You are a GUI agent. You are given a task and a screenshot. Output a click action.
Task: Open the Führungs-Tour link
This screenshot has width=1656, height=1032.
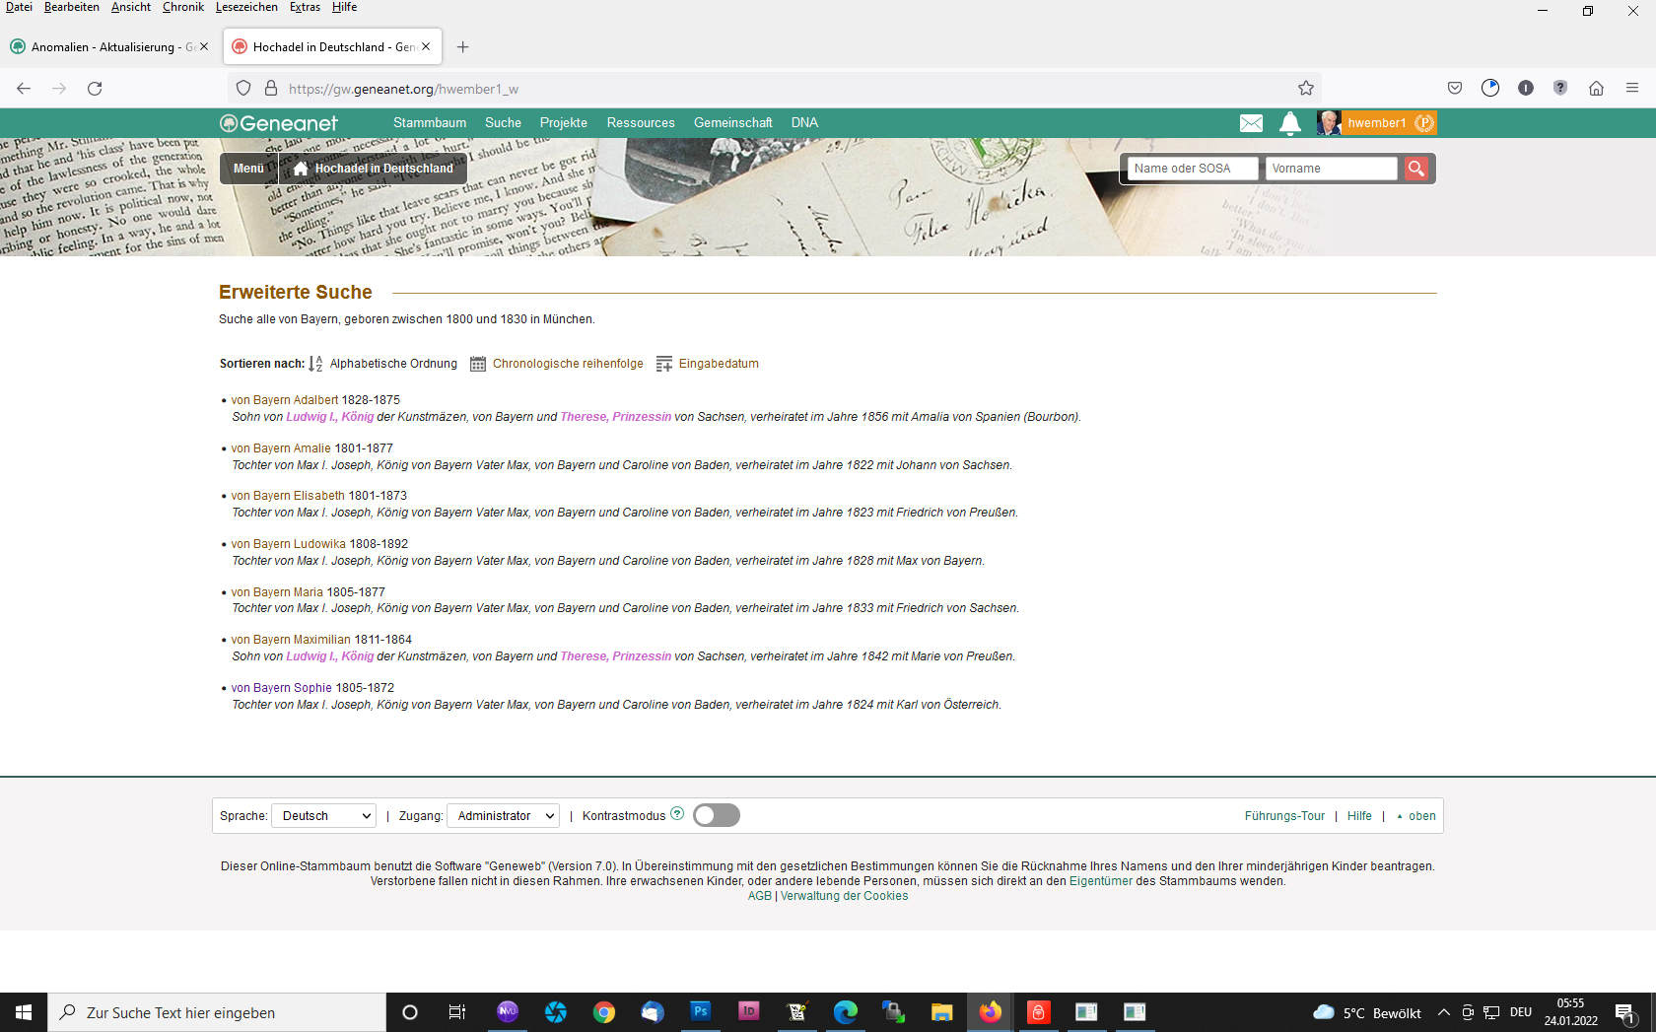click(1284, 816)
